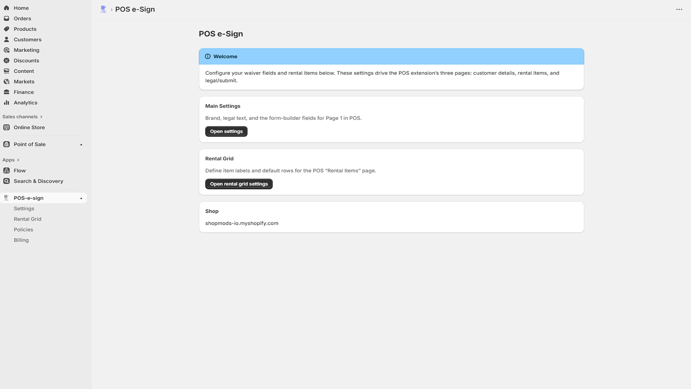This screenshot has width=691, height=389.
Task: Click the Rental Grid card heading
Action: tap(219, 159)
